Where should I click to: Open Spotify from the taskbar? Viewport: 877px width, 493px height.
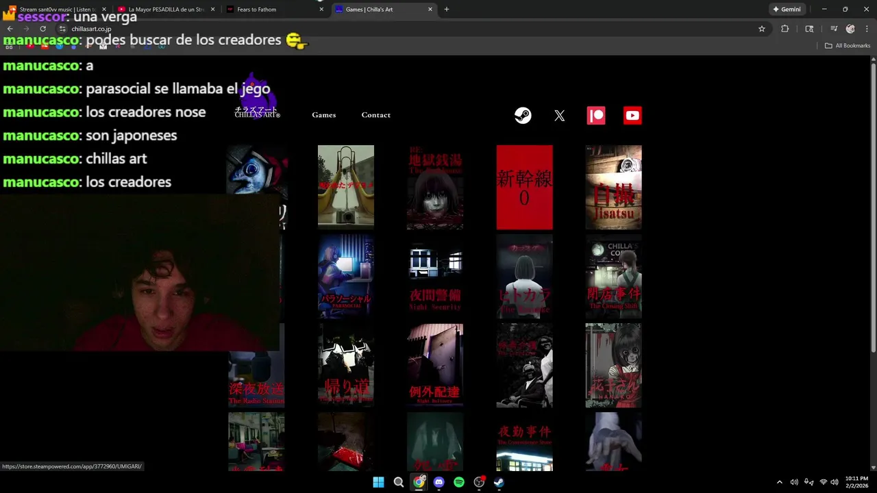(x=459, y=482)
